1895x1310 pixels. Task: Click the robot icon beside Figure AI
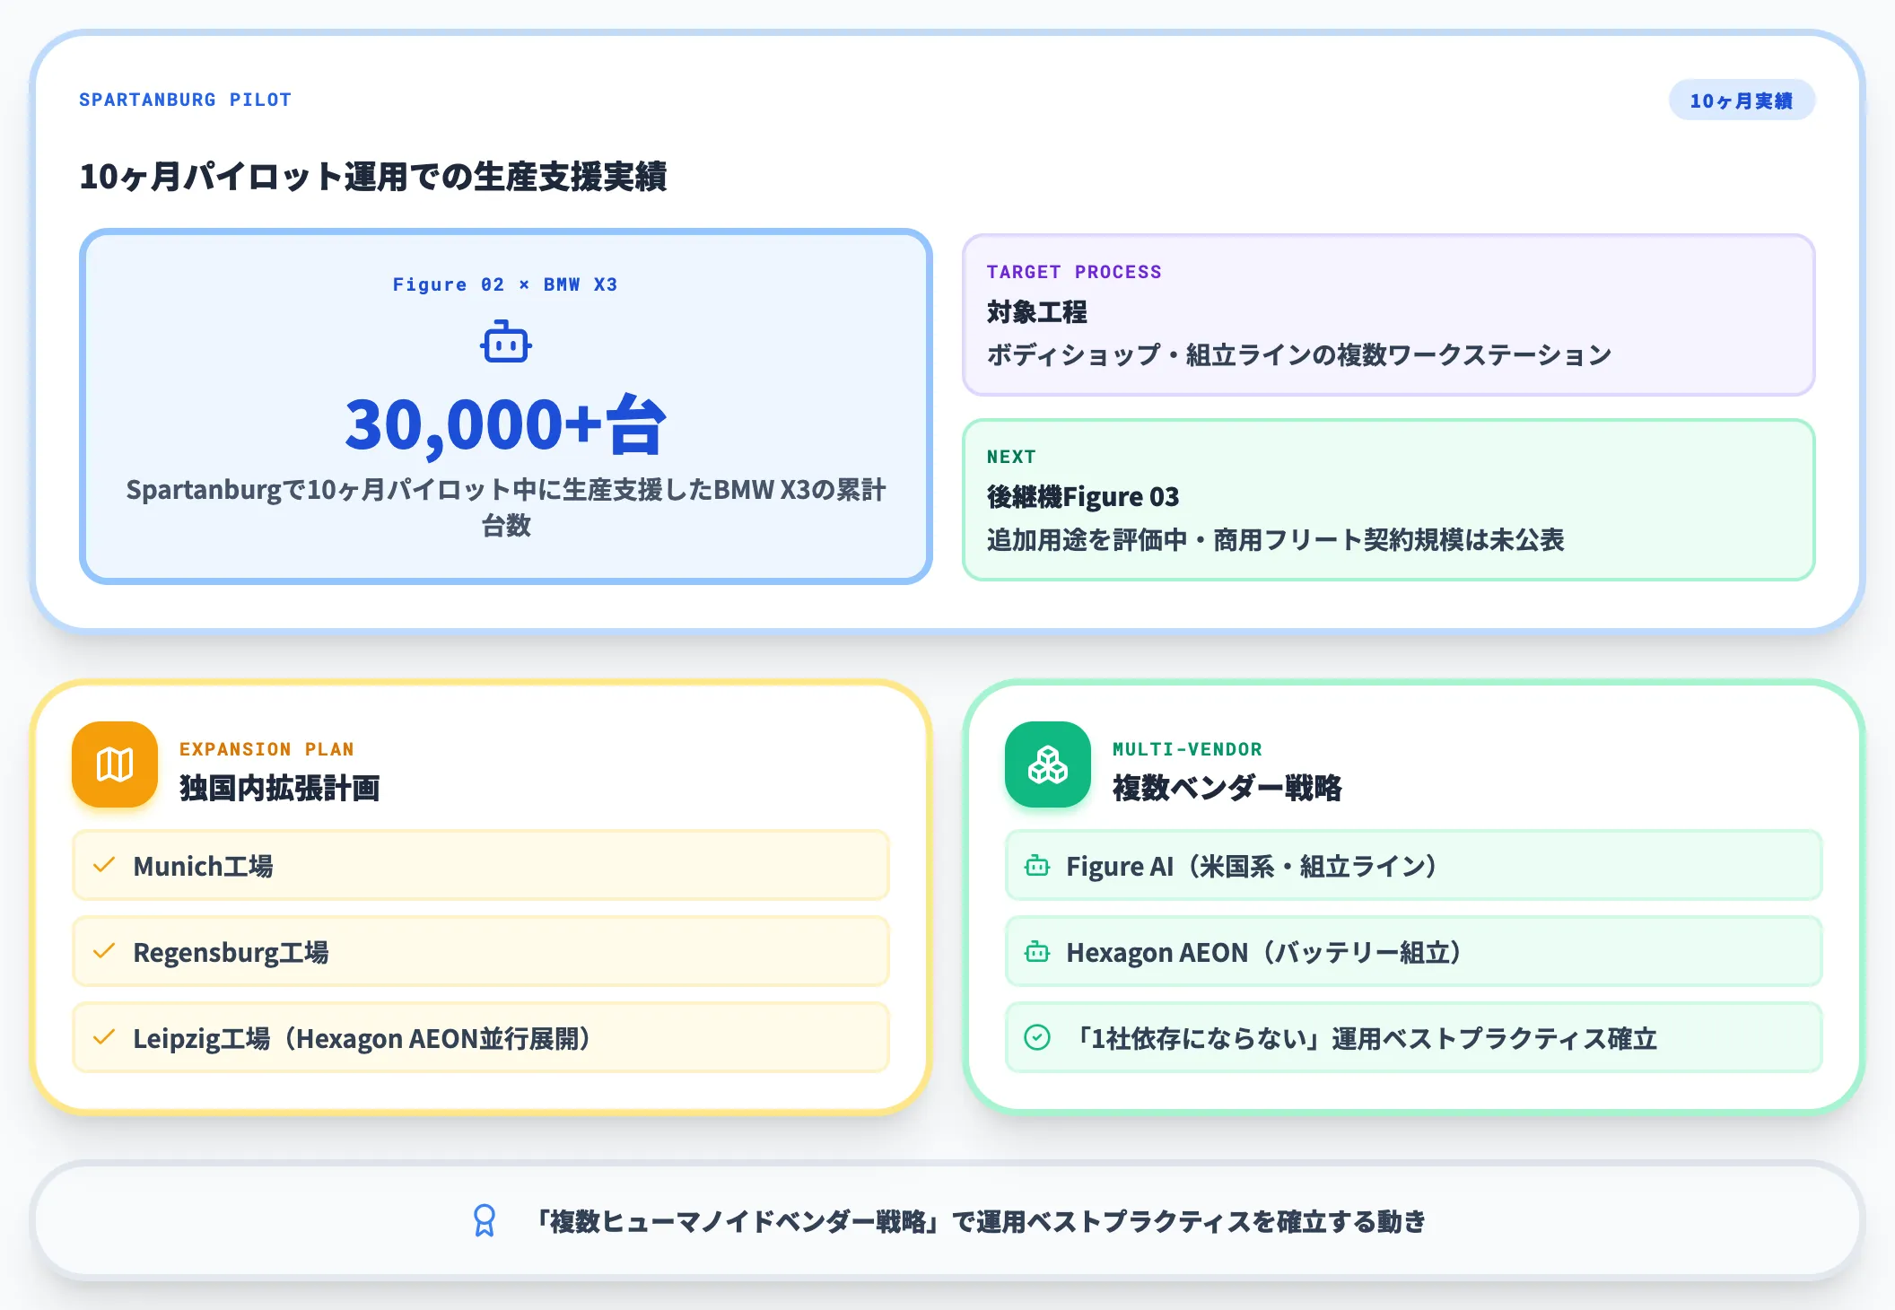(1037, 866)
